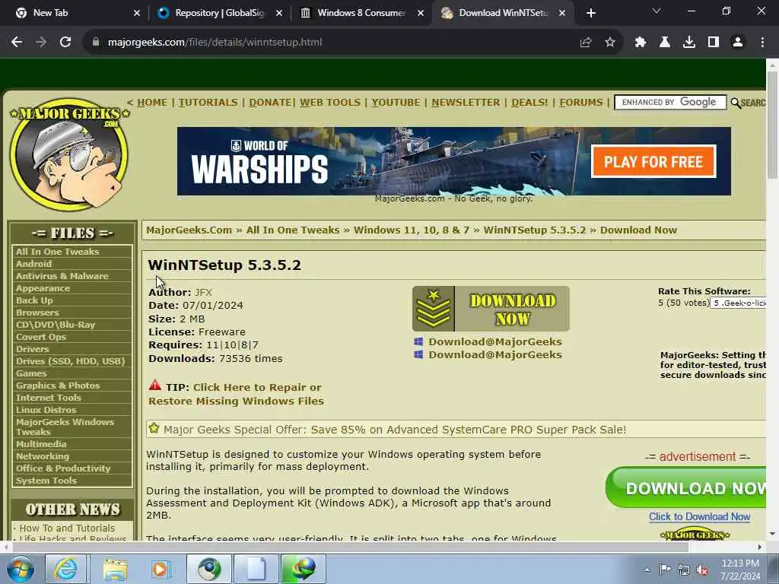Open the tab search chevron
The image size is (779, 584).
(x=657, y=11)
